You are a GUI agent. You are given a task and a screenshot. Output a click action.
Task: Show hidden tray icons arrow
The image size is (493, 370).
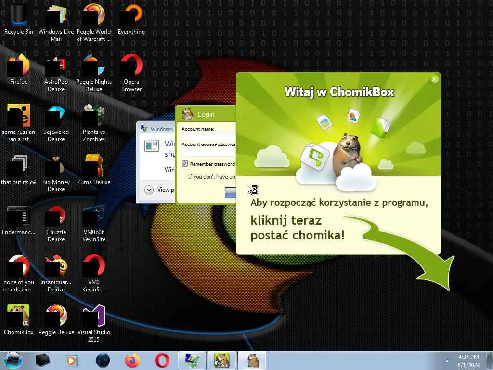(447, 361)
